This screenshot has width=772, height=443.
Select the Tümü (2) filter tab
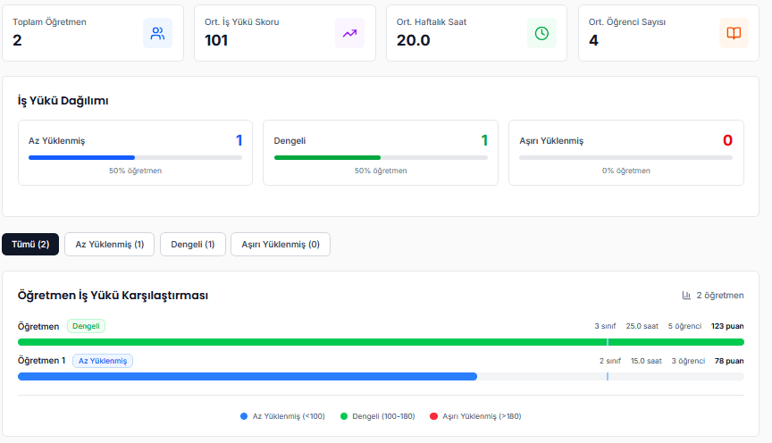pos(30,245)
